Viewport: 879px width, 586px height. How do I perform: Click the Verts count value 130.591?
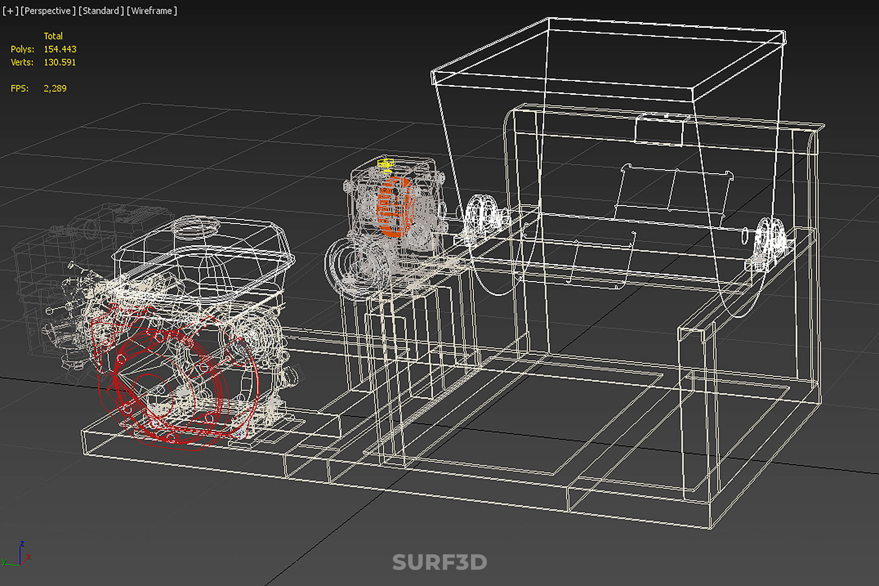[59, 62]
